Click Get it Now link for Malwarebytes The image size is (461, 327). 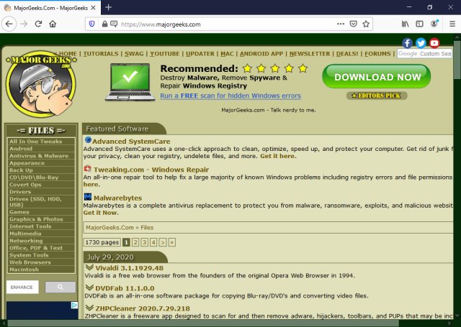(x=100, y=213)
